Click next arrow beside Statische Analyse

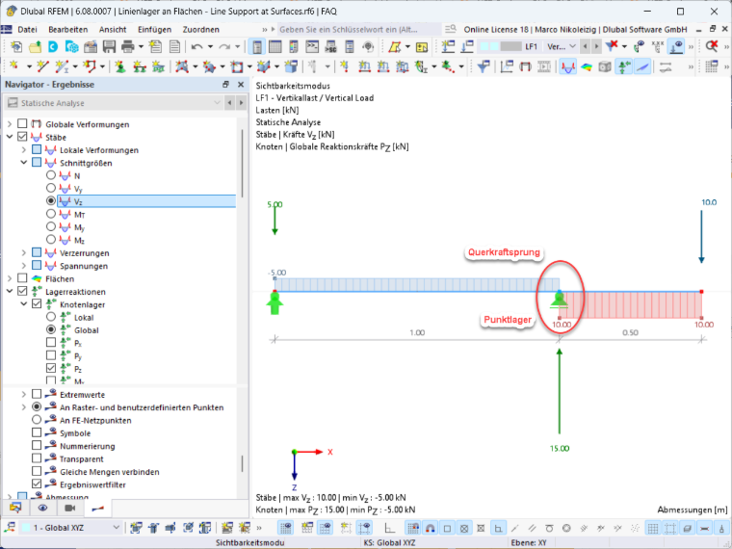click(x=242, y=103)
